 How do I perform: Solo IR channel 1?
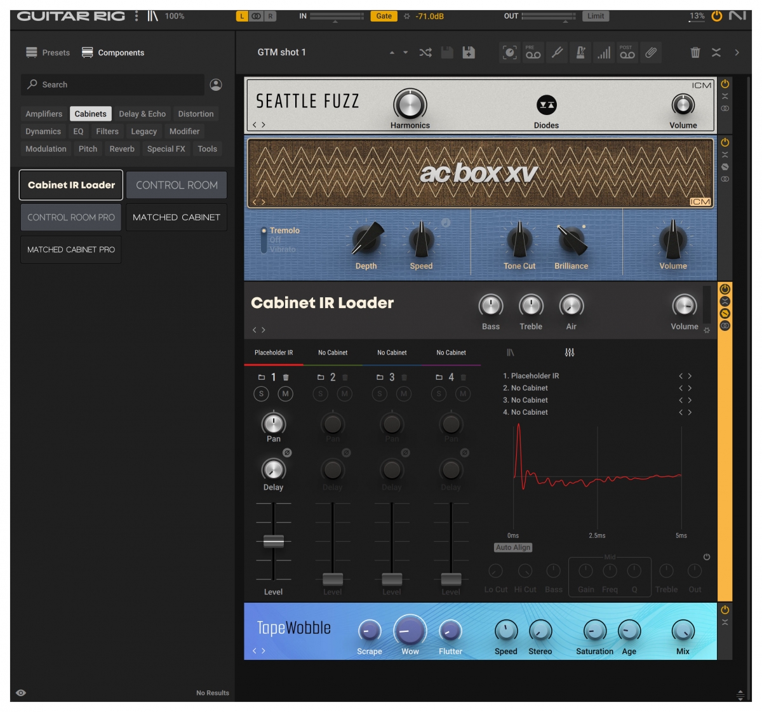pyautogui.click(x=261, y=394)
